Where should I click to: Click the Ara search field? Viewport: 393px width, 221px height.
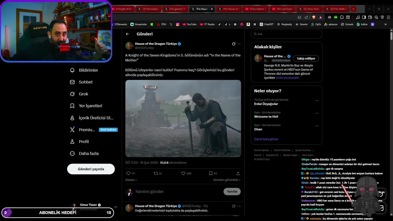click(286, 34)
